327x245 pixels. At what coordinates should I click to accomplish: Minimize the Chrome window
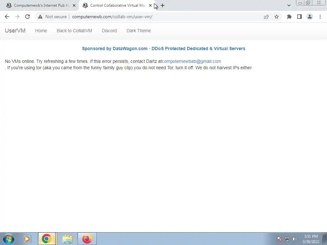pos(300,3)
